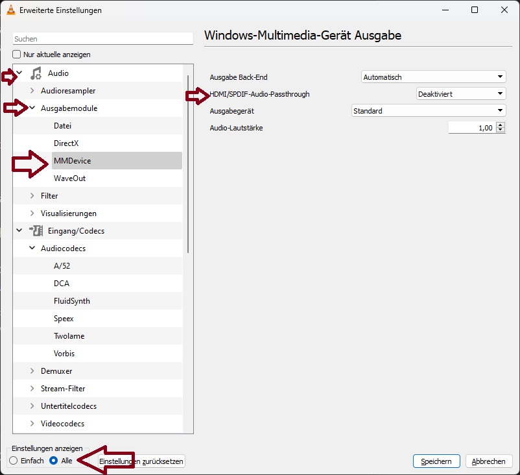Click the Audio music note icon
The image size is (520, 475).
pos(36,73)
